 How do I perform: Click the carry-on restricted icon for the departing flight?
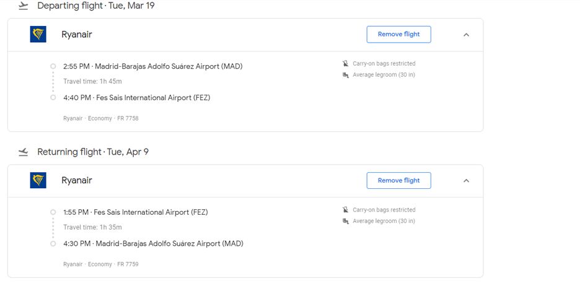point(346,64)
